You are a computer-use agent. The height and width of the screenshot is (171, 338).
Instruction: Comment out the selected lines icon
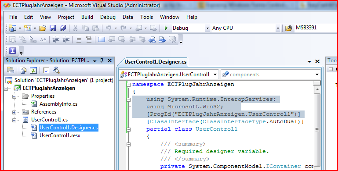(x=79, y=39)
